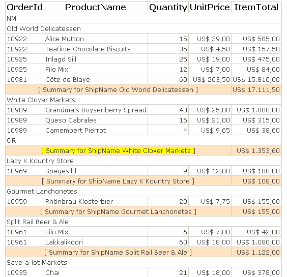Click order ID 10981
287x277 pixels.
25,79
